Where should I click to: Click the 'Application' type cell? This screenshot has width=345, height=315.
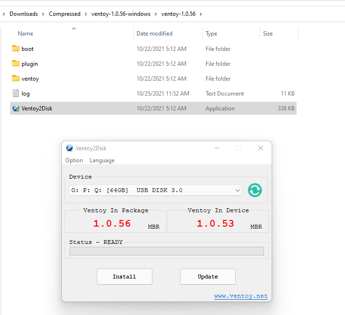coord(220,109)
